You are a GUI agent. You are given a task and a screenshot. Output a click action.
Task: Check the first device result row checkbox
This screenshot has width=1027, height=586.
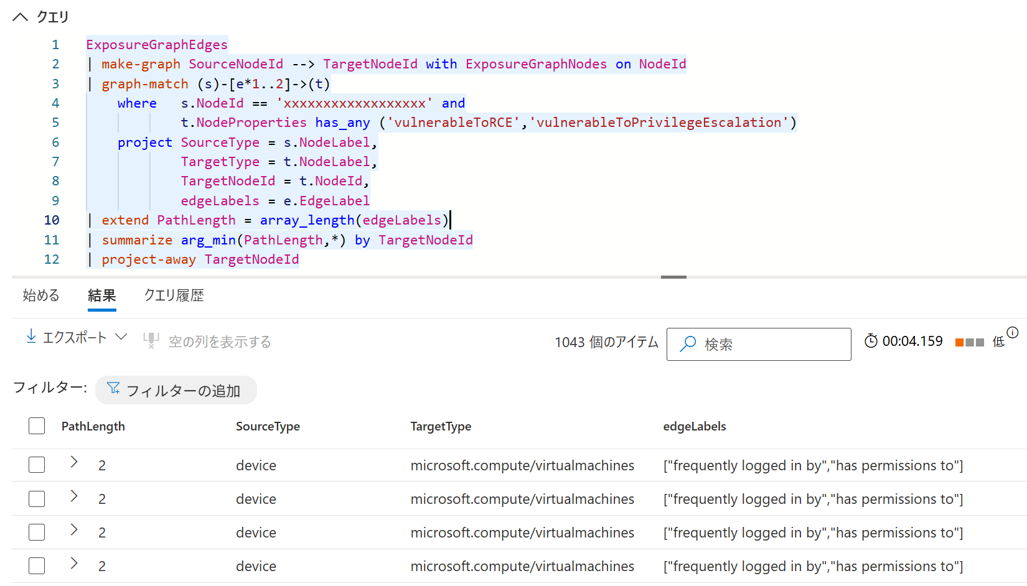(x=37, y=465)
